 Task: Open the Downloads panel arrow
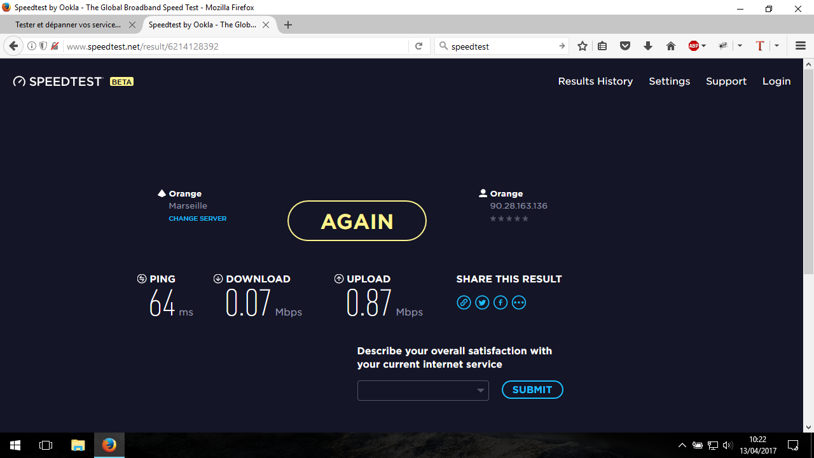point(648,46)
